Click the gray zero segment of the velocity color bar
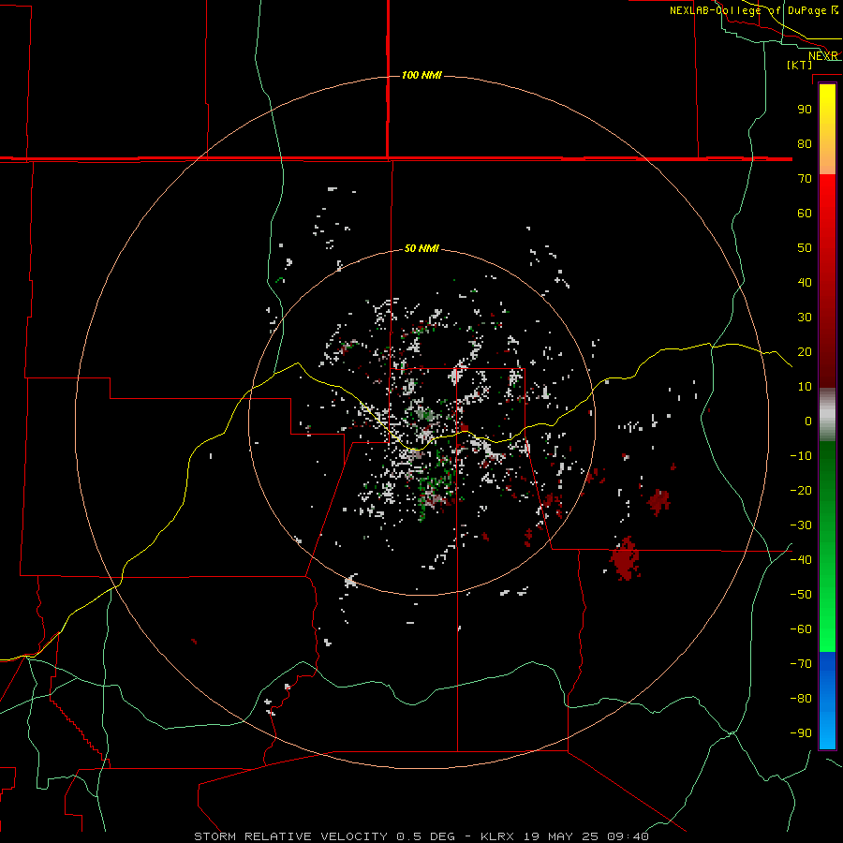The width and height of the screenshot is (843, 843). click(x=827, y=415)
